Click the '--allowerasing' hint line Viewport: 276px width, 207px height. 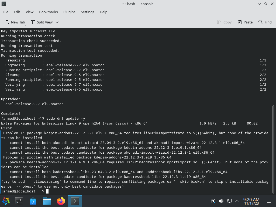click(135, 184)
